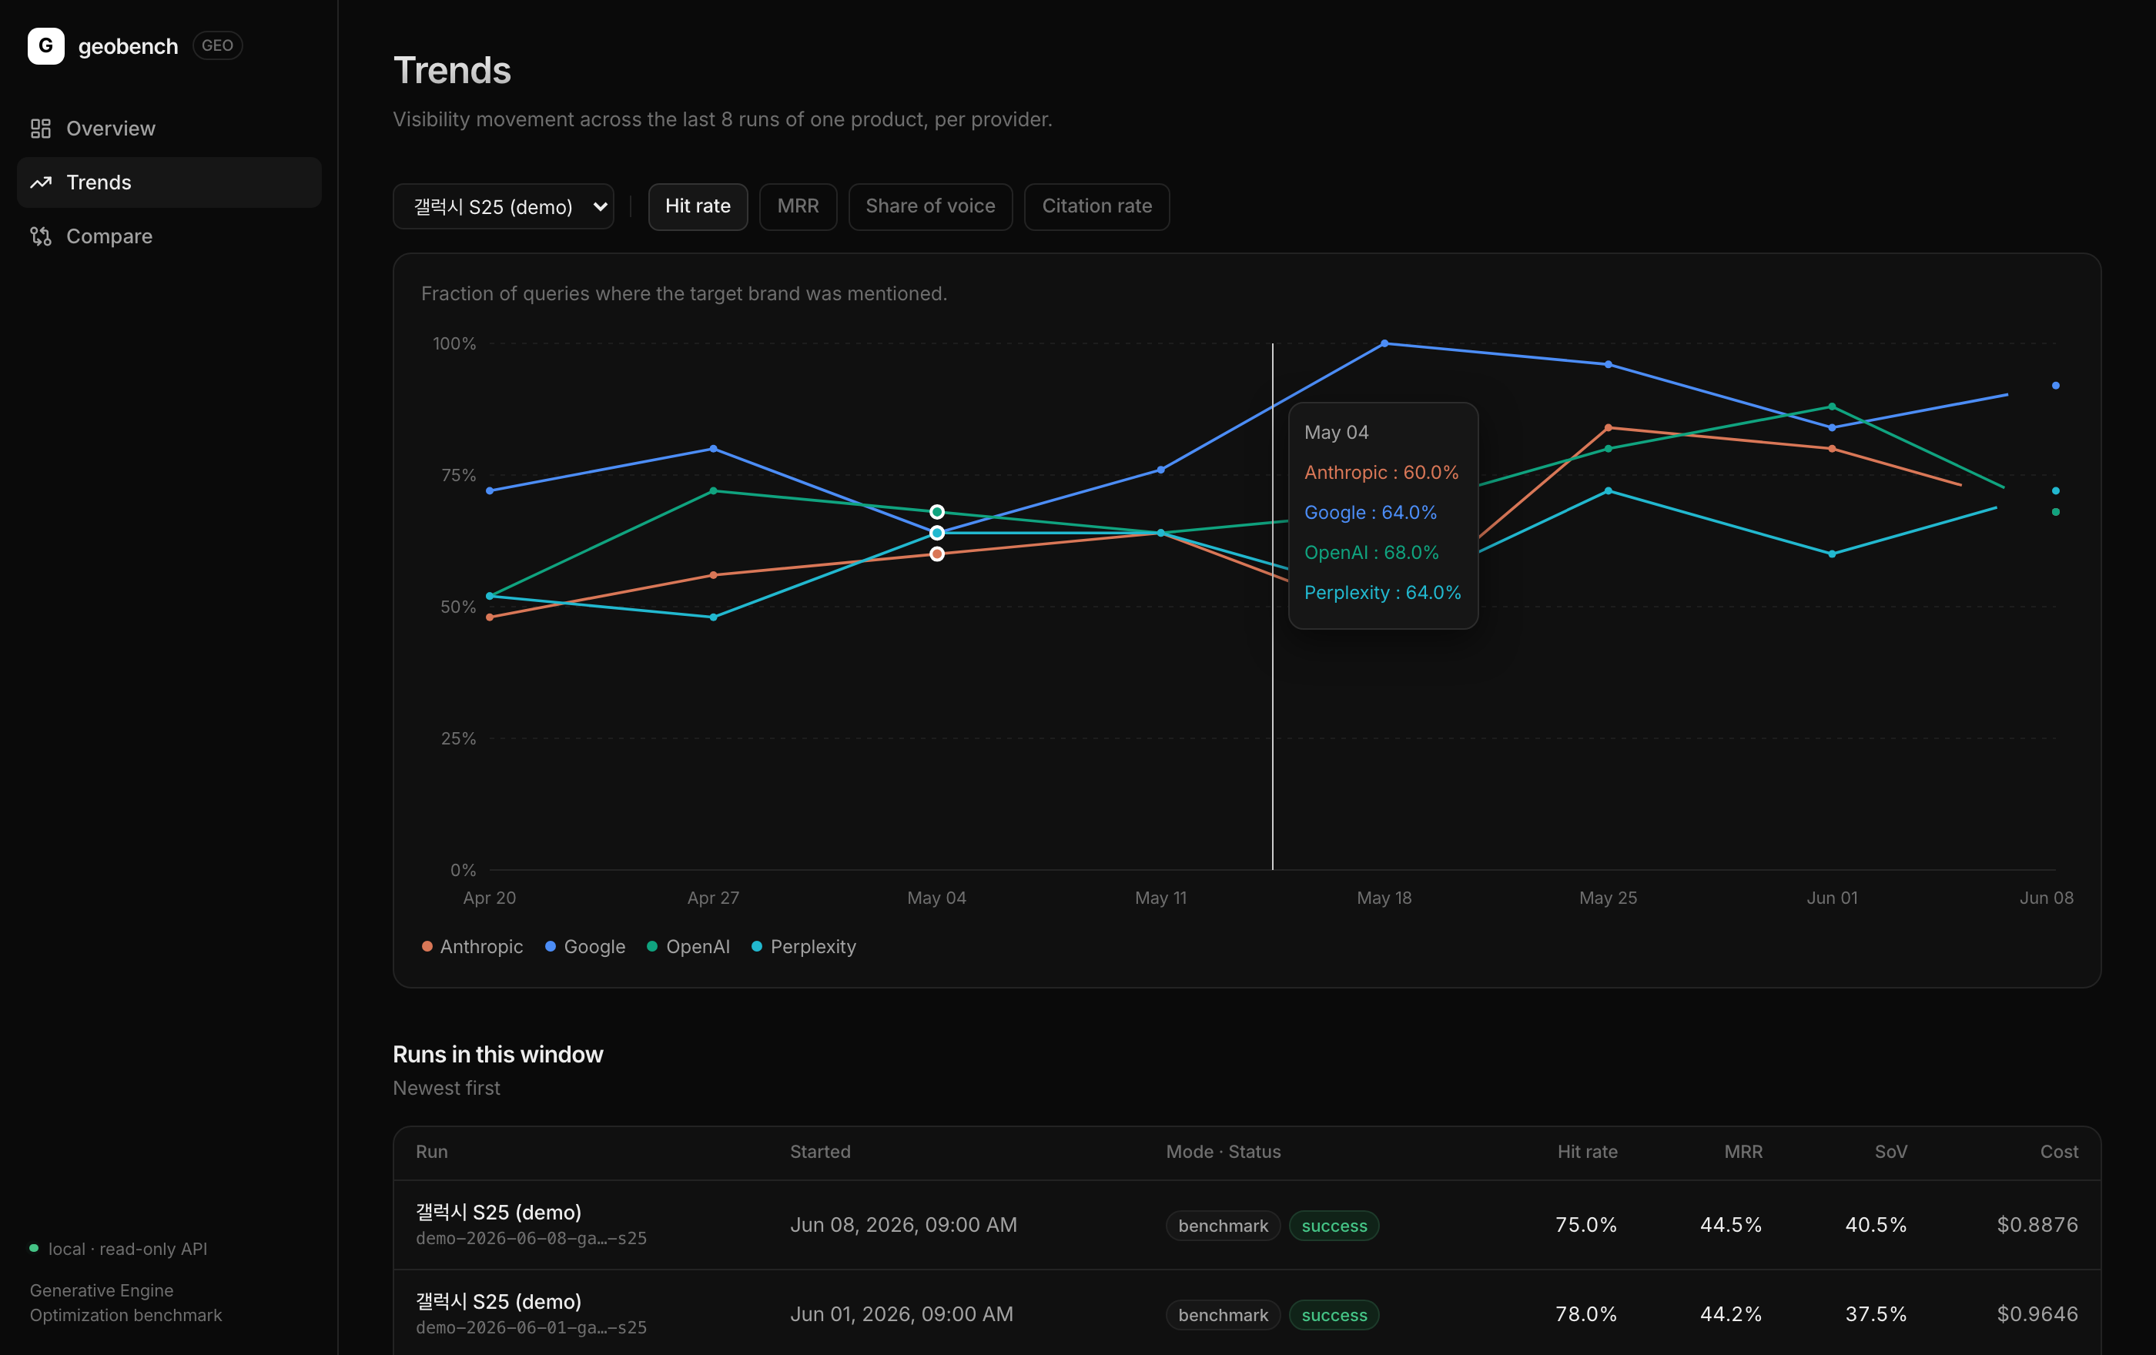Click the GEO badge next to geobench
The width and height of the screenshot is (2156, 1355).
coord(218,45)
